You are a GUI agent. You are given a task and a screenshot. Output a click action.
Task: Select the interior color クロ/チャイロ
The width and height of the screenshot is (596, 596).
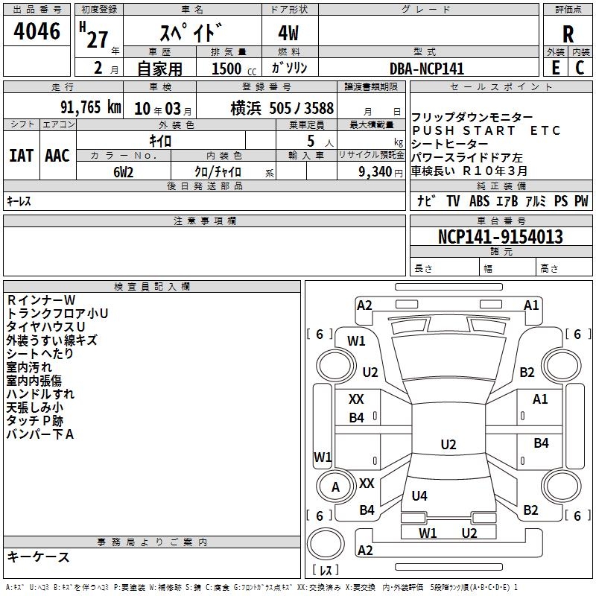click(218, 172)
